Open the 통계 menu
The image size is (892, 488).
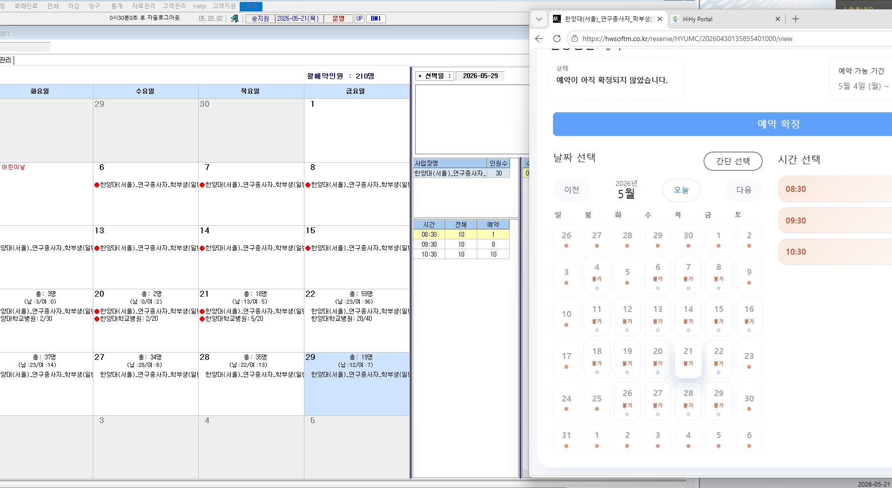[117, 6]
